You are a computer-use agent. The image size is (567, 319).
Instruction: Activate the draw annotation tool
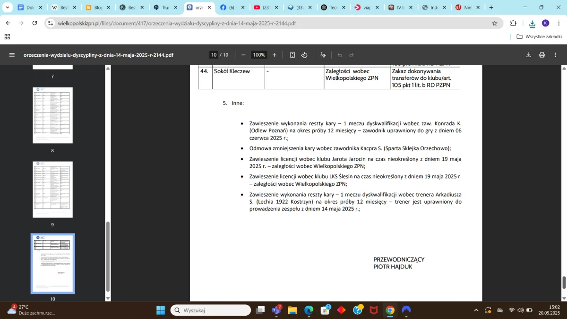(x=323, y=55)
